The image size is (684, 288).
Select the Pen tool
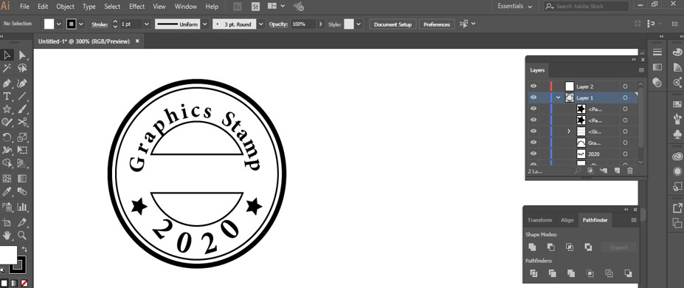pyautogui.click(x=7, y=83)
